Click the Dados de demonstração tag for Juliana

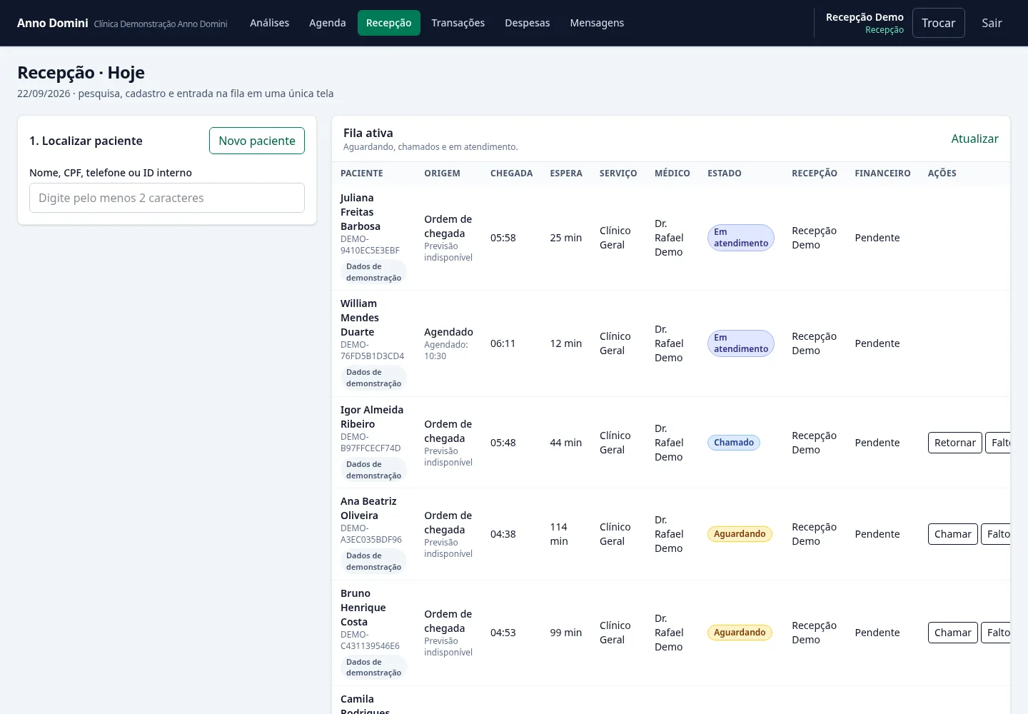[373, 272]
